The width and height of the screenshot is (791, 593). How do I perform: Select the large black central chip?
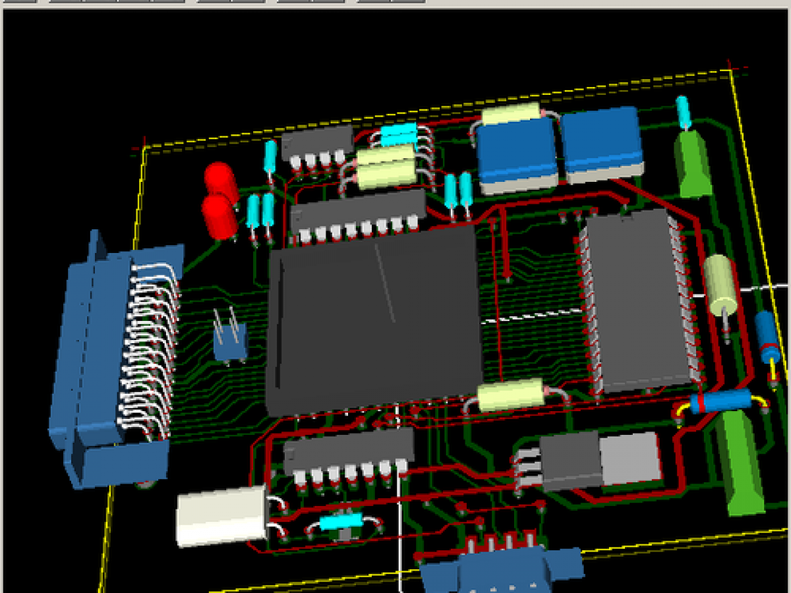coord(372,320)
